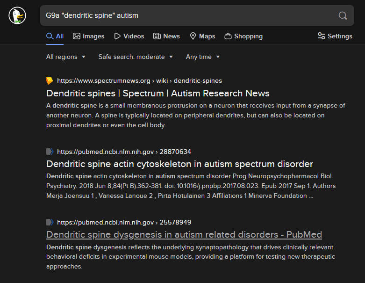
Task: Click the Spectrum News result favicon
Action: [50, 81]
